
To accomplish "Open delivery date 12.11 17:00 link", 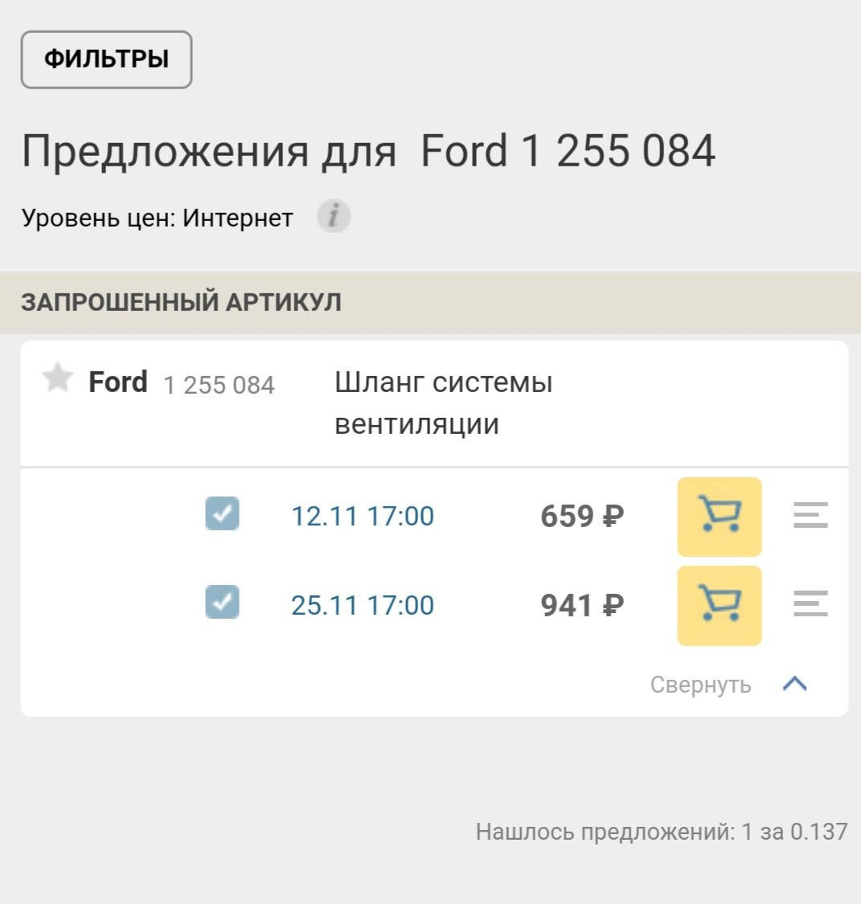I will click(x=362, y=516).
